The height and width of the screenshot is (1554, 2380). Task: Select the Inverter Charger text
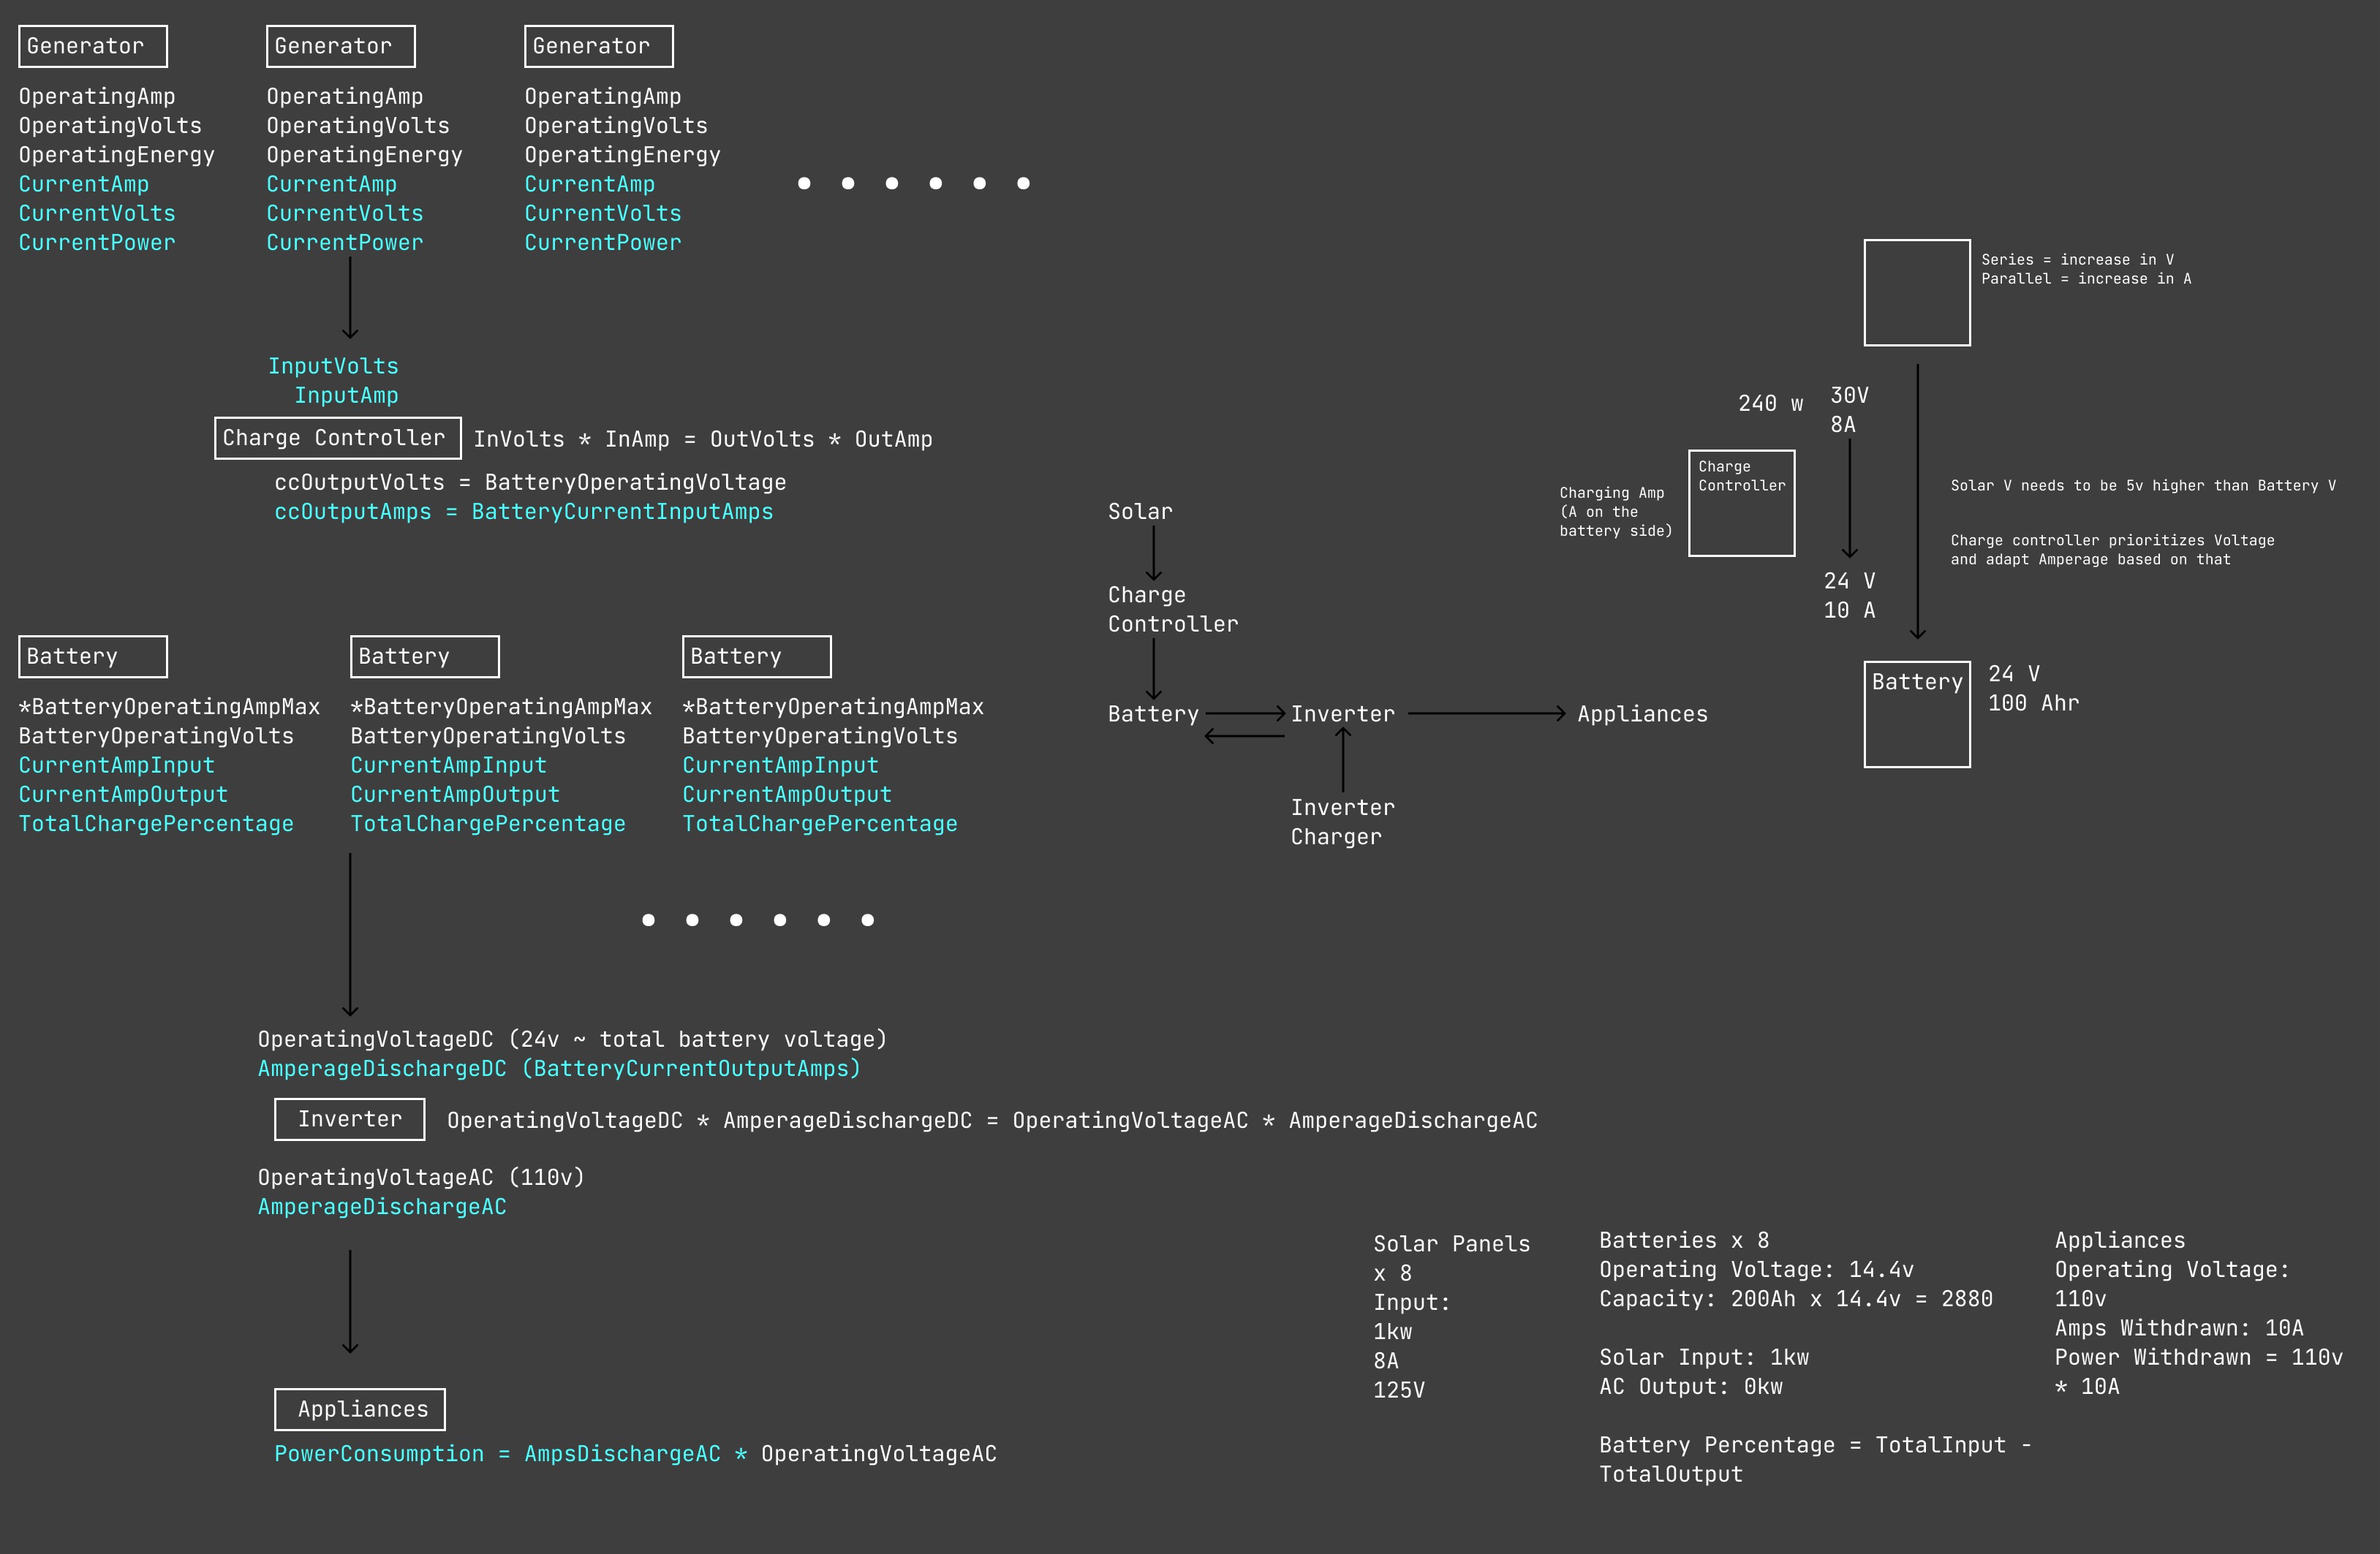(1341, 822)
